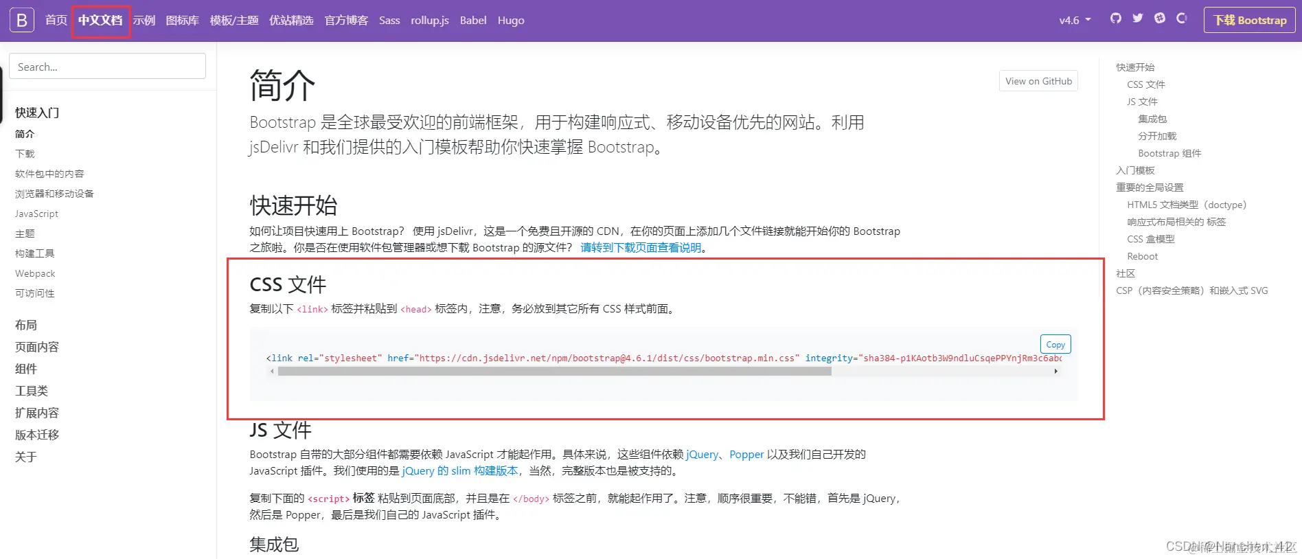This screenshot has height=559, width=1302.
Task: Expand the v4.6 version dropdown
Action: (x=1075, y=21)
